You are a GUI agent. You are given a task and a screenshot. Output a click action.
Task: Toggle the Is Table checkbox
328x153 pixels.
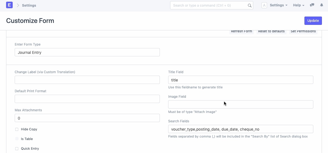point(17,139)
